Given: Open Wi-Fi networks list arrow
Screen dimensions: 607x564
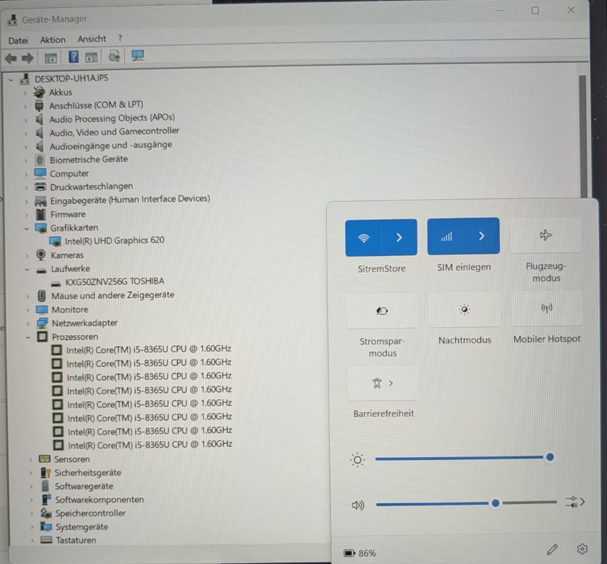Looking at the screenshot, I should tap(399, 238).
